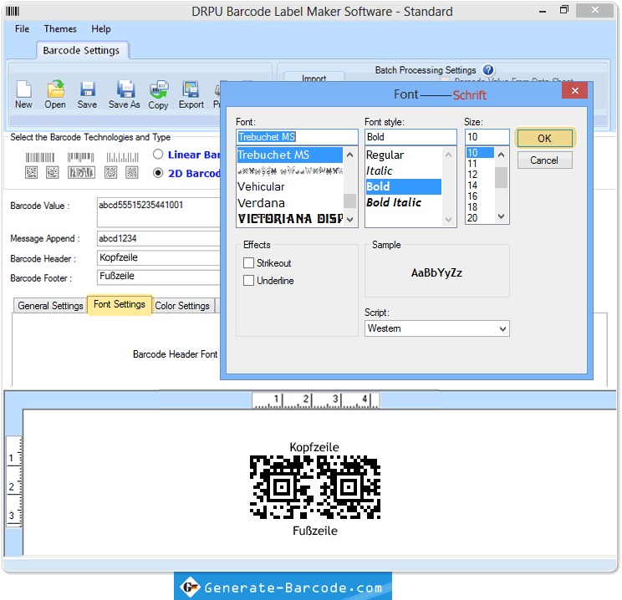Viewport: 622px width, 600px height.
Task: Select Trebuchet MS in font list
Action: tap(290, 155)
